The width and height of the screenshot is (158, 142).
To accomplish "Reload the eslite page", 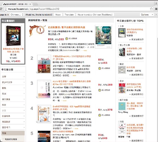I will pyautogui.click(x=1, y=9).
